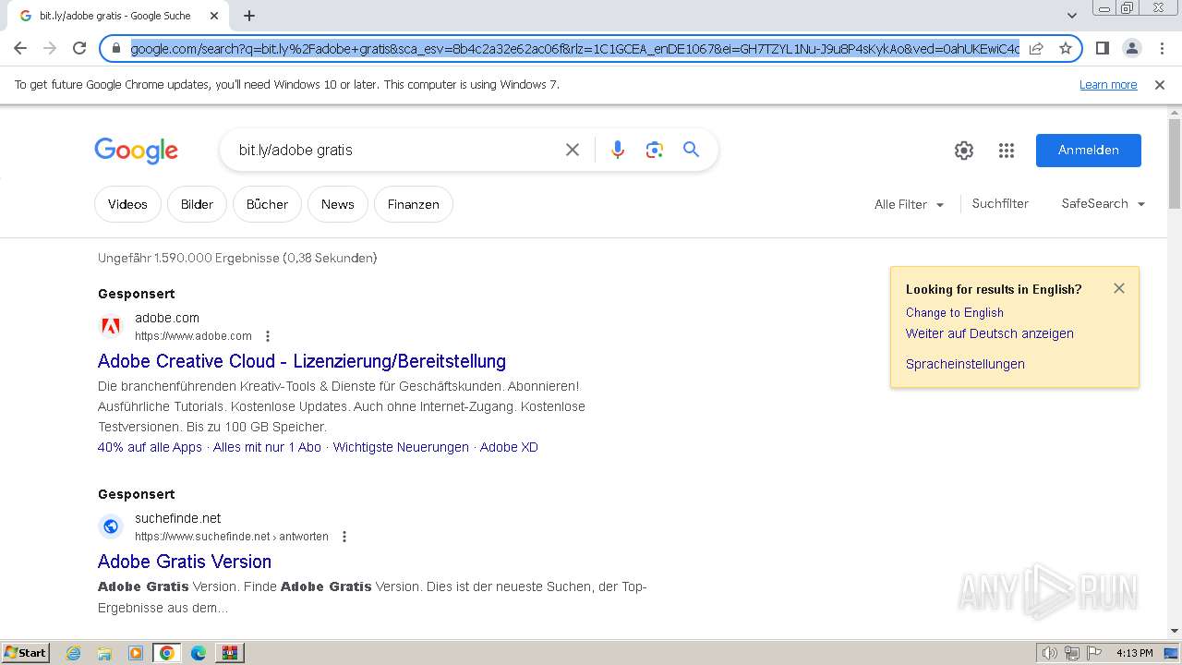Open the '40% auf alle Apps' sitelink
The image size is (1182, 665).
[150, 447]
